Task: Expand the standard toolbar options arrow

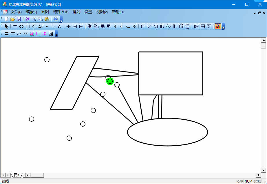Action: tap(61, 20)
